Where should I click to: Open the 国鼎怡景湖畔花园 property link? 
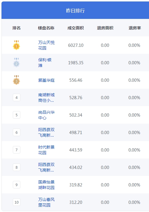click(46, 185)
